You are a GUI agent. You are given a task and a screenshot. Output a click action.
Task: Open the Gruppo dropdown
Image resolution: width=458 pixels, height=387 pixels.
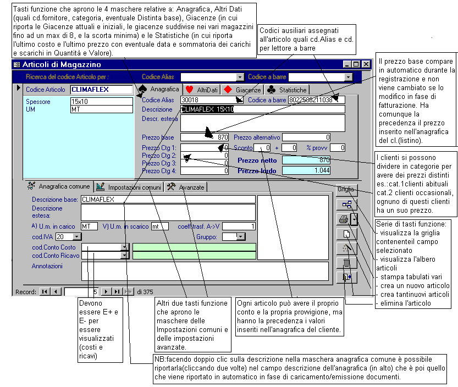(x=241, y=236)
